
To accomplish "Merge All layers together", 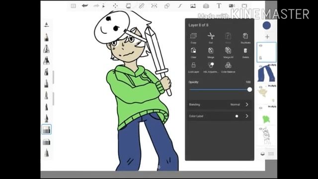I will [x=228, y=53].
